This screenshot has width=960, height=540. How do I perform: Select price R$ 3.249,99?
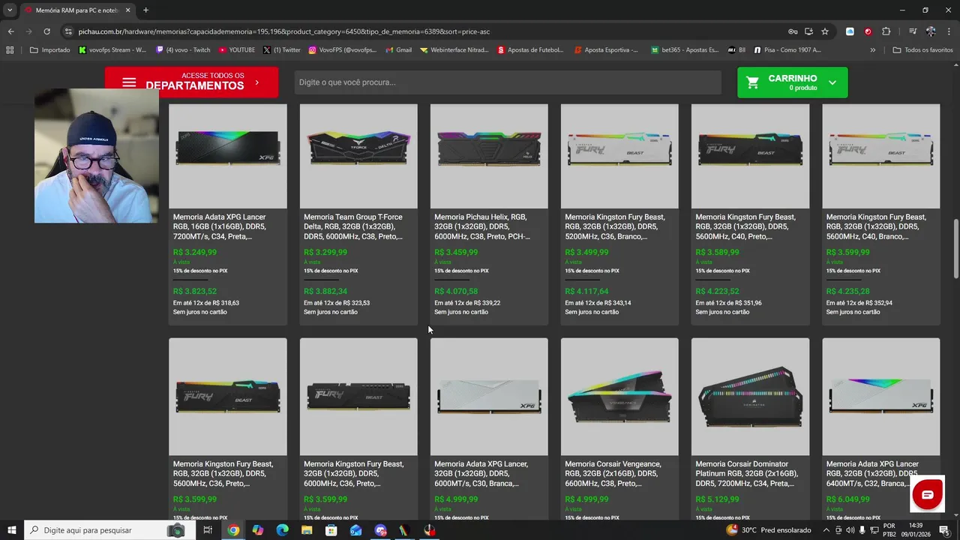[195, 253]
